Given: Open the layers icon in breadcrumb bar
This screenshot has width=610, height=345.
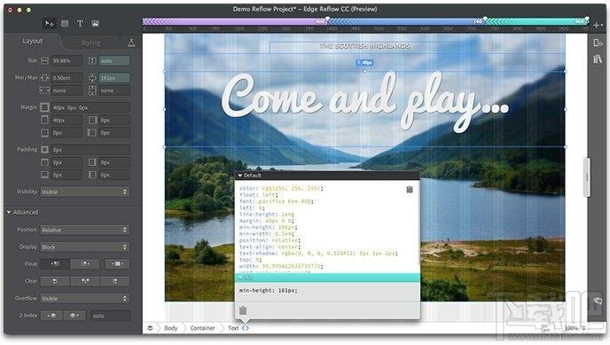Looking at the screenshot, I should [x=150, y=328].
